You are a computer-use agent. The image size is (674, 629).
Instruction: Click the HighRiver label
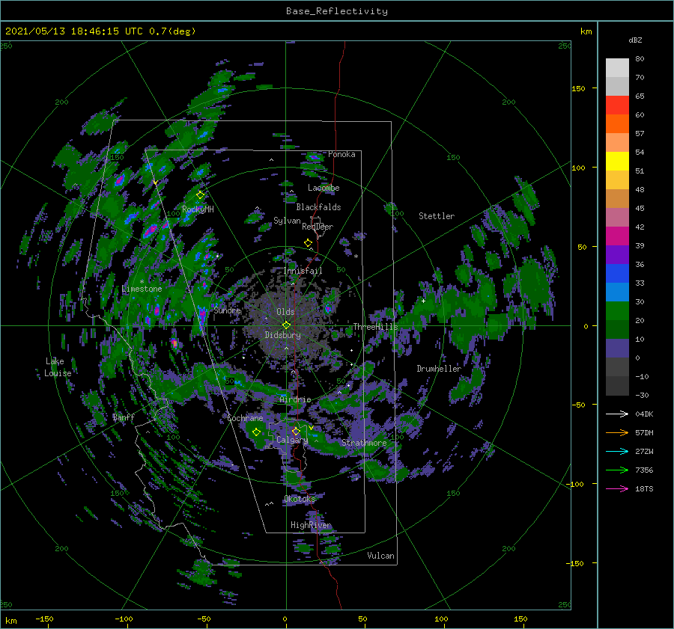pyautogui.click(x=311, y=525)
